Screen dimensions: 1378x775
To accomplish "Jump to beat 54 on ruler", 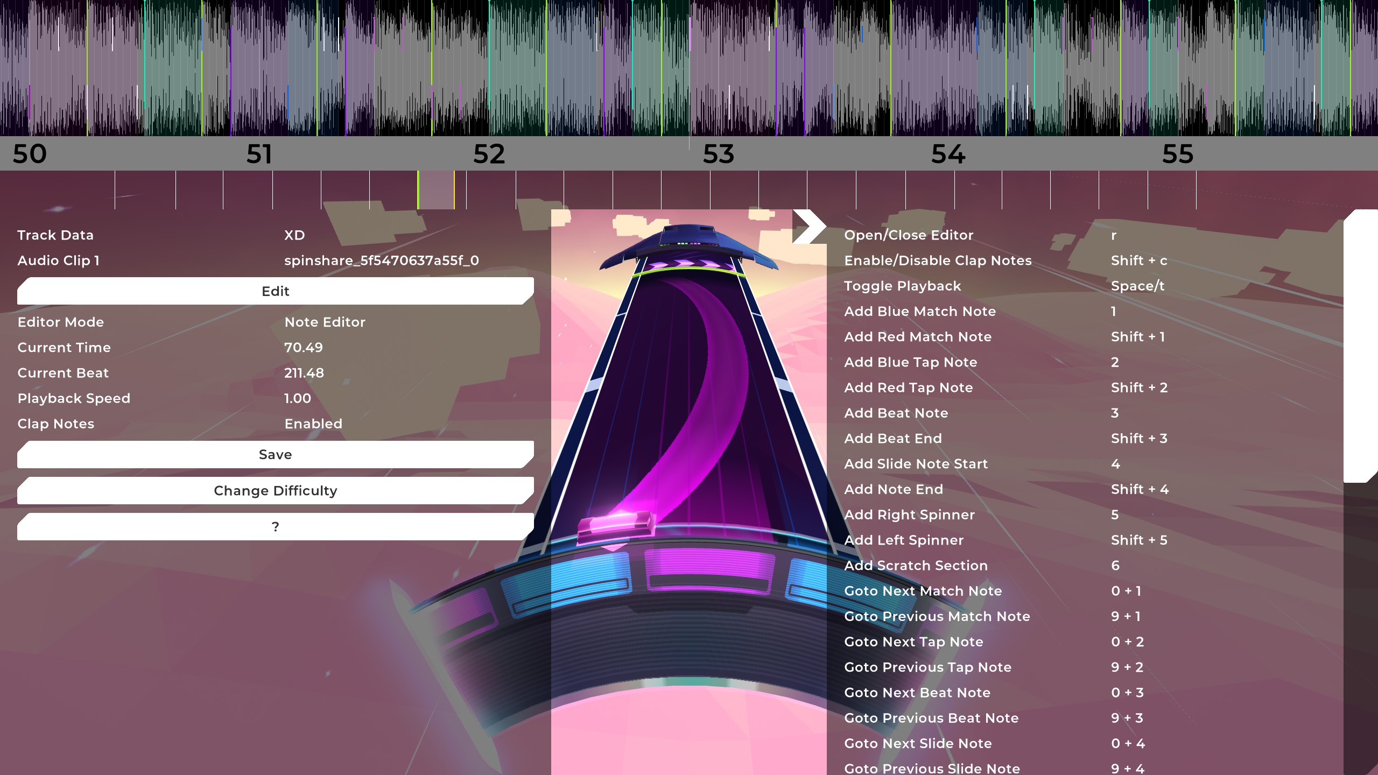I will (x=948, y=154).
